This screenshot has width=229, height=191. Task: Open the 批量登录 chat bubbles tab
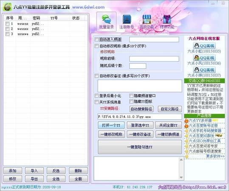point(106,22)
